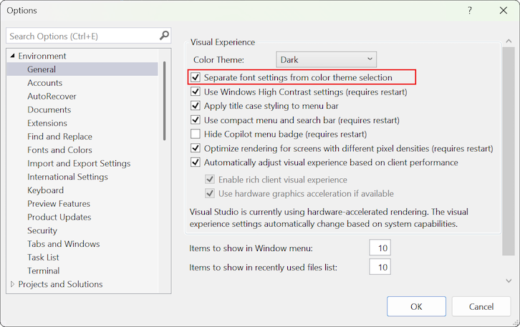
Task: Select Import and Export Settings
Action: [79, 163]
